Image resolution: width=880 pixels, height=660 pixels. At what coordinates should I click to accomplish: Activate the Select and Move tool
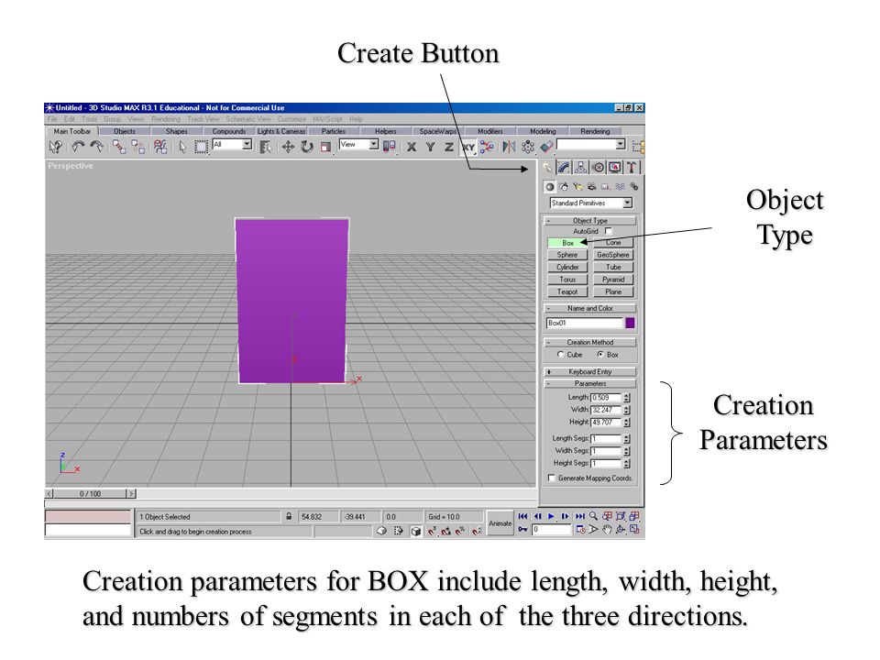click(x=288, y=147)
